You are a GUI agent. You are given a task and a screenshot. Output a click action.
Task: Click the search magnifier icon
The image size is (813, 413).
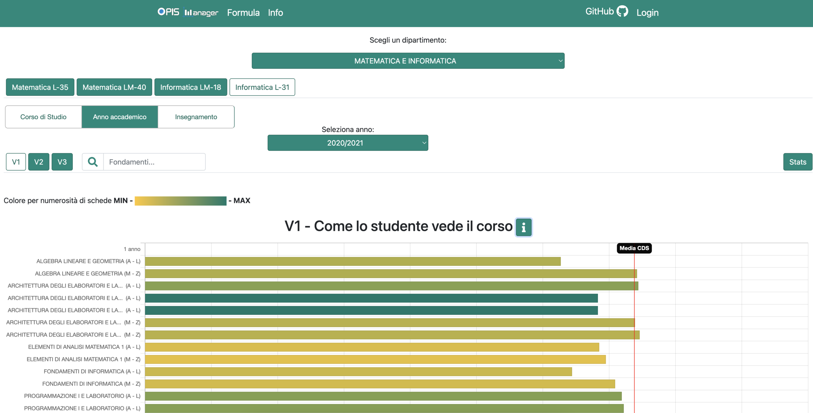(x=93, y=162)
